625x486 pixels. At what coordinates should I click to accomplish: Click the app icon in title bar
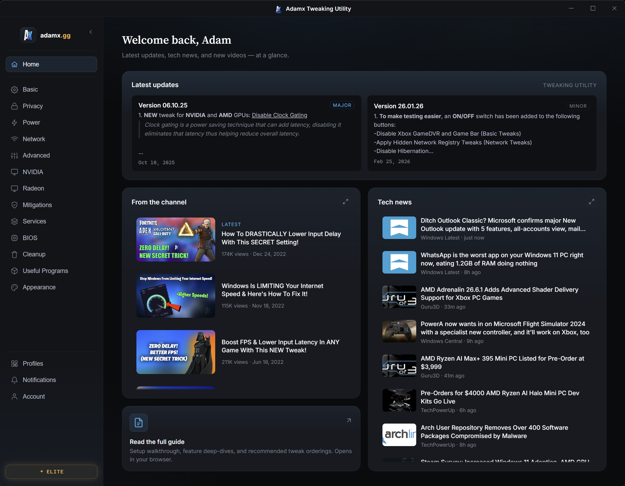(x=278, y=9)
